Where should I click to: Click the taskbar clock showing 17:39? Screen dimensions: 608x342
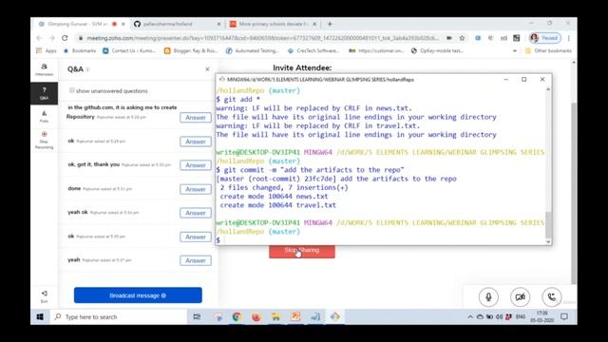click(542, 316)
